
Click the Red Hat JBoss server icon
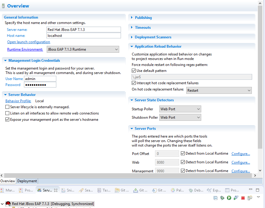click(x=8, y=204)
